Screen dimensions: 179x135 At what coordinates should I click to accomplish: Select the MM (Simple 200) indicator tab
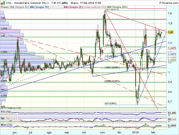point(117,7)
